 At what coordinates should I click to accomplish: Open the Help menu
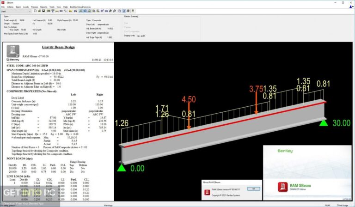click(x=66, y=7)
